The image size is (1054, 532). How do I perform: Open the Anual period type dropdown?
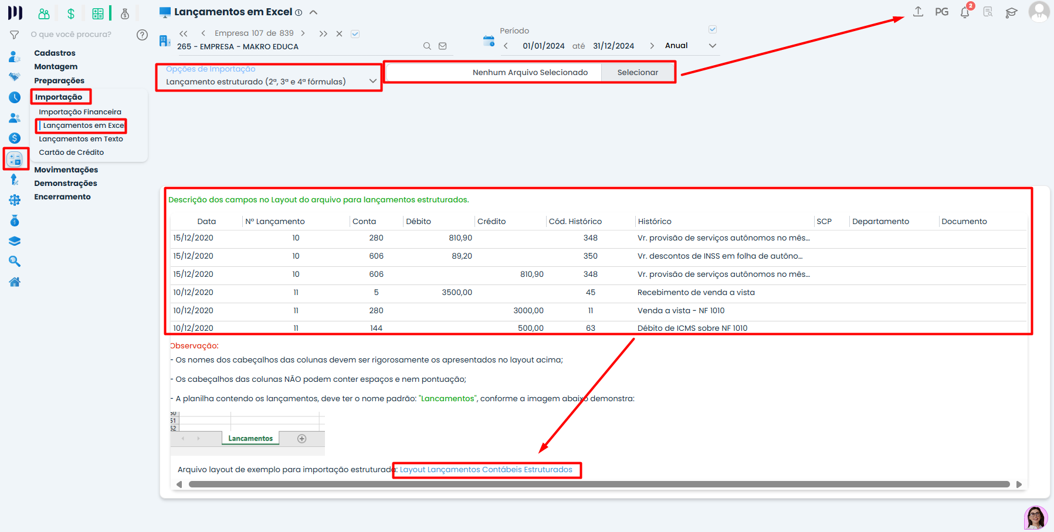[713, 46]
